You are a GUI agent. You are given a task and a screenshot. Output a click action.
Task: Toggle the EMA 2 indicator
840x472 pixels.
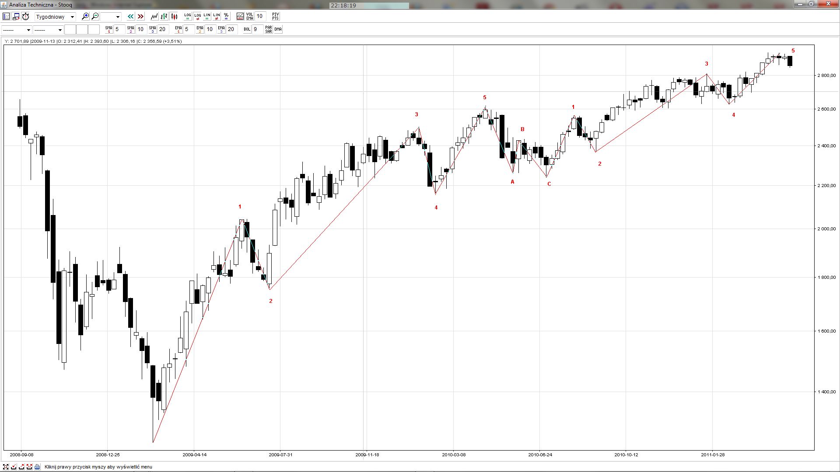tap(200, 29)
